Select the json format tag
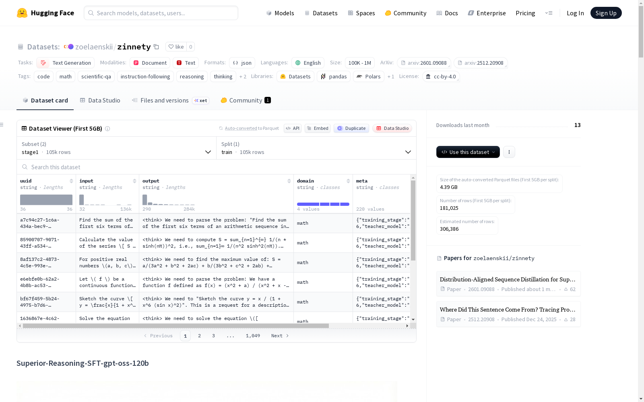The height and width of the screenshot is (402, 644). (x=242, y=63)
